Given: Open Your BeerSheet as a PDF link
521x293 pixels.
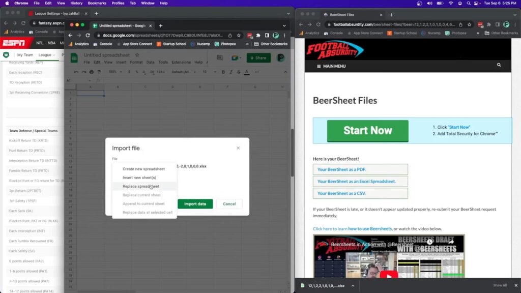Looking at the screenshot, I should tap(360, 169).
